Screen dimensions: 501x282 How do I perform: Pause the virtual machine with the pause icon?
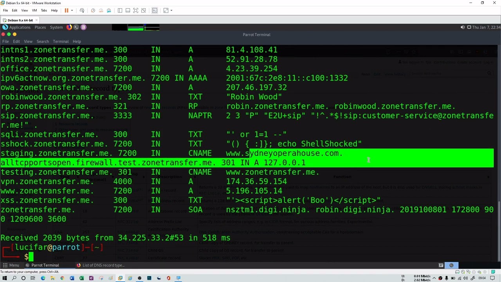point(66,10)
